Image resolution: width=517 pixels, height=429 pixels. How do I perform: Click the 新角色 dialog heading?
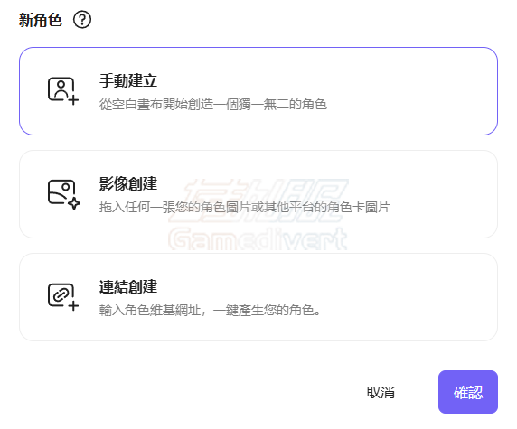(x=41, y=20)
